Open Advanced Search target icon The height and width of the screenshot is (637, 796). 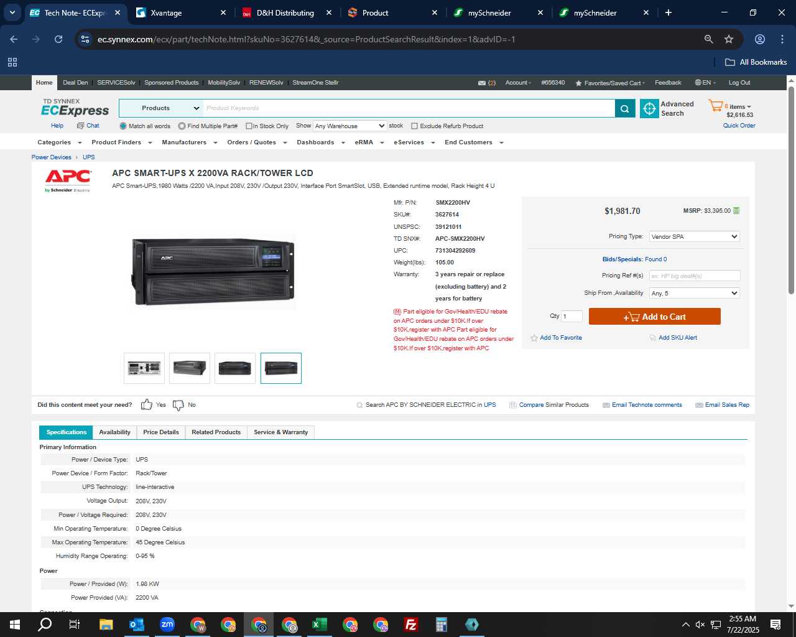(x=649, y=108)
